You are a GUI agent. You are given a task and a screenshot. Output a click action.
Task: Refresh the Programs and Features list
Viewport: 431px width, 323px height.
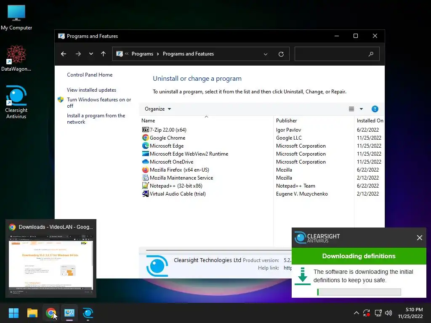point(281,54)
